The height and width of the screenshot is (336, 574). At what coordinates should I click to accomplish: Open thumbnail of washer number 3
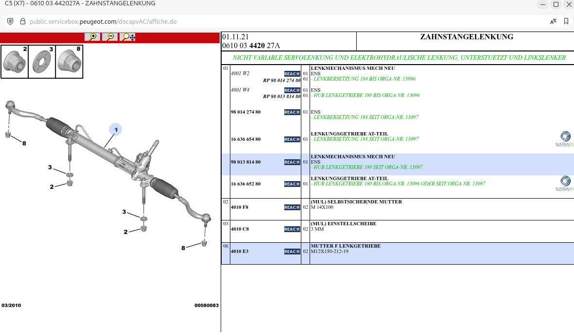click(x=42, y=62)
